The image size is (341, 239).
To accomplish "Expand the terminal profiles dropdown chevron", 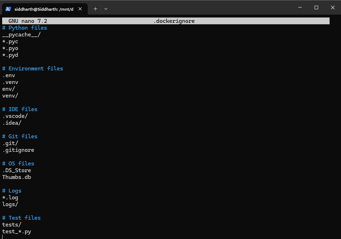I will pos(106,9).
